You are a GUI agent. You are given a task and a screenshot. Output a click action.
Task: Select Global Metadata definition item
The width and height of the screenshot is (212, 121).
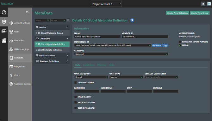[52, 44]
